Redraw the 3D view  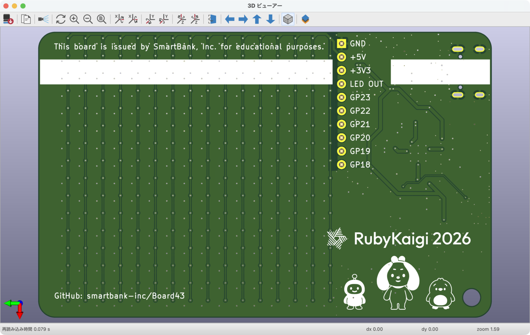pos(61,19)
